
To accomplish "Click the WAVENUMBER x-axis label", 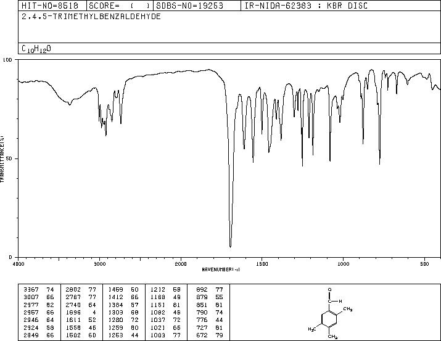I will point(221,269).
